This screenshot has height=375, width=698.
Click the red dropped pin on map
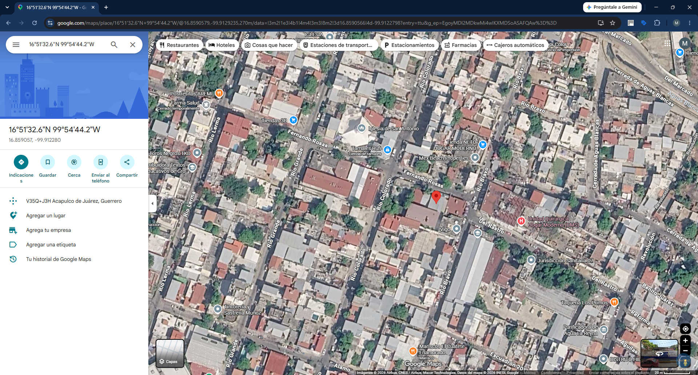click(x=436, y=197)
